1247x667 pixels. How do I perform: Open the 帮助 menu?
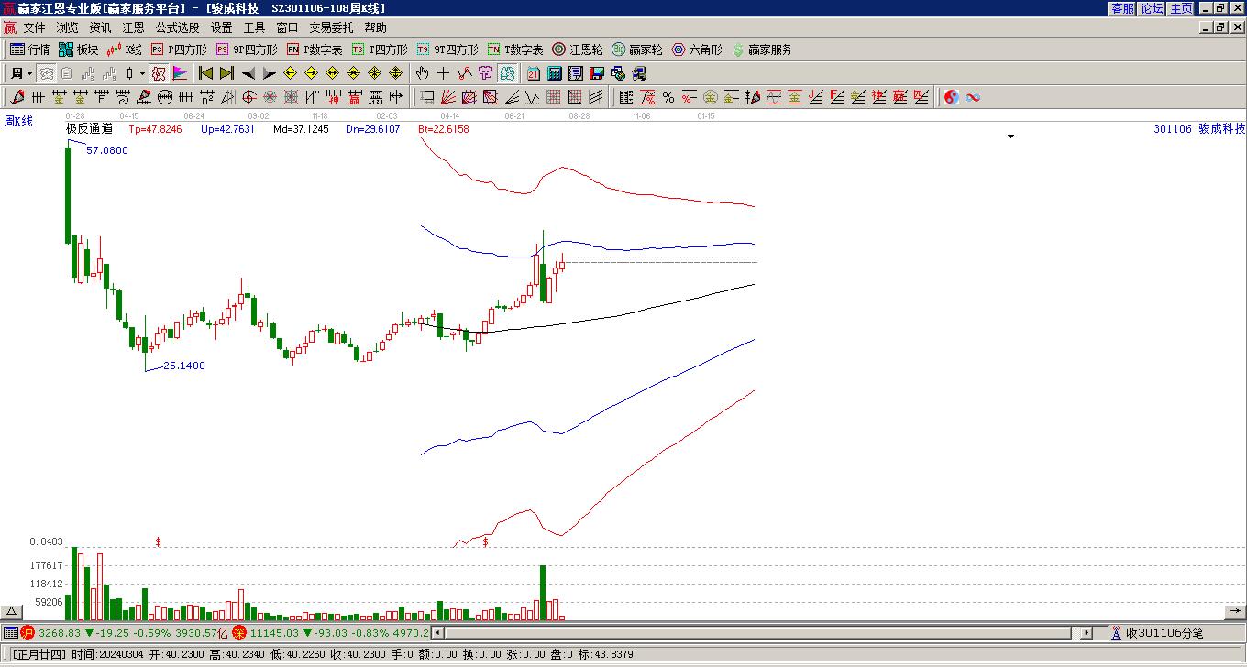click(x=375, y=27)
